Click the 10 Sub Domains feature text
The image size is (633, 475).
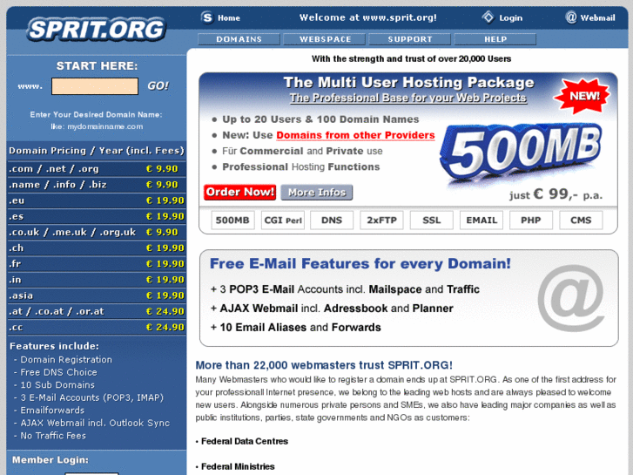click(x=57, y=385)
